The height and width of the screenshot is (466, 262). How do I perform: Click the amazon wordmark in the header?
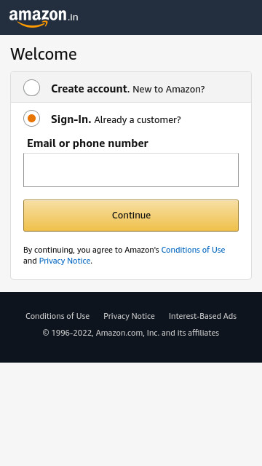click(38, 15)
